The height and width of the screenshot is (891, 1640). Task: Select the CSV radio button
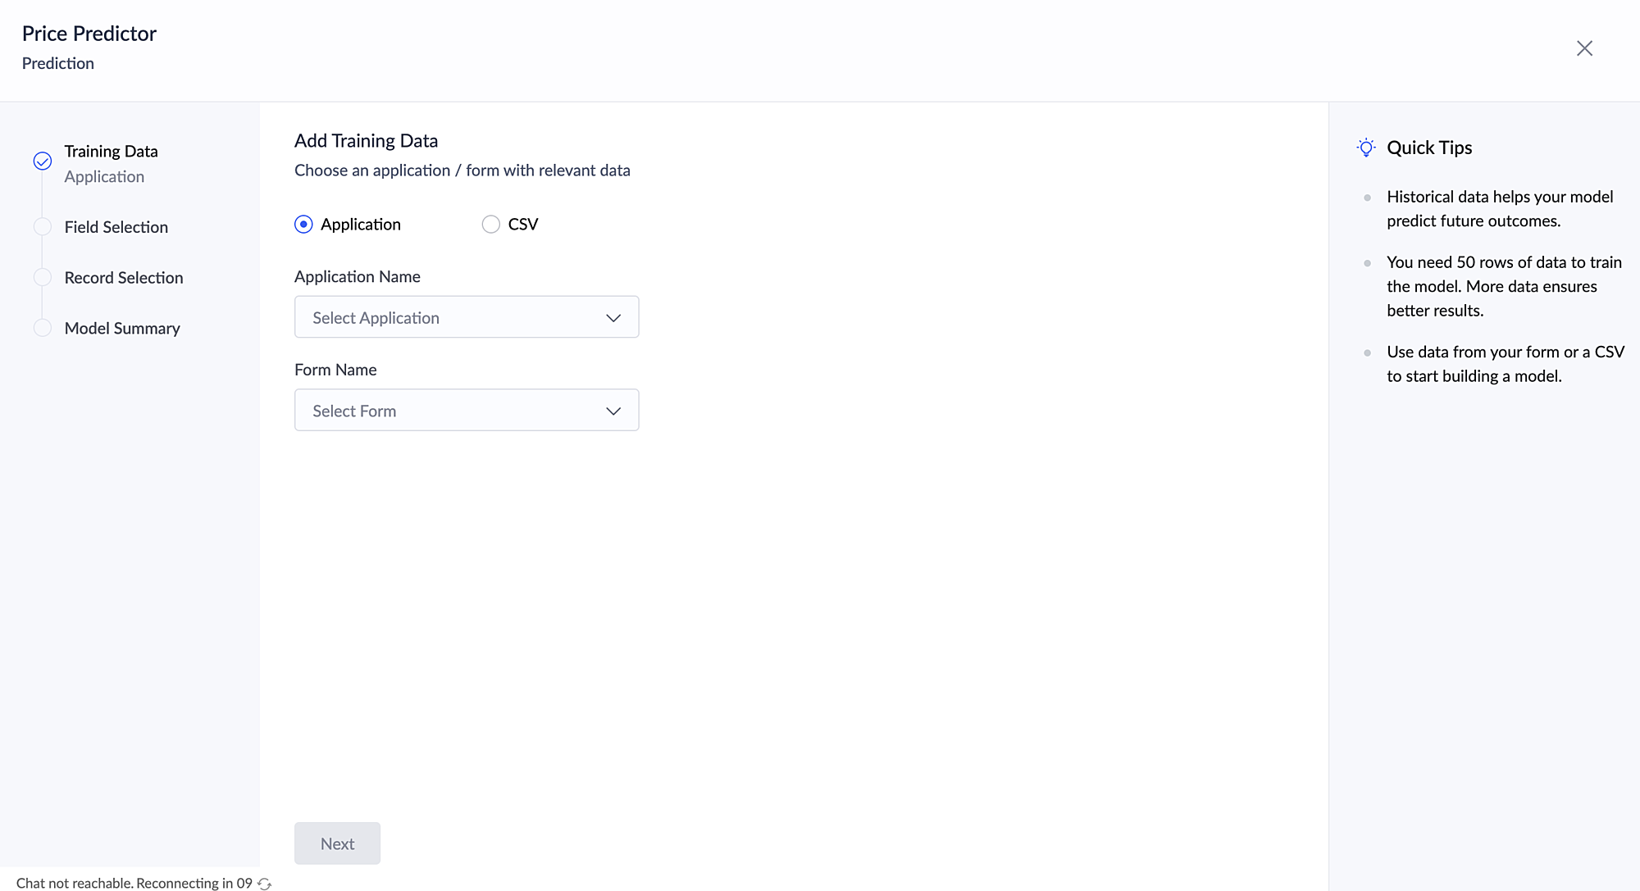pos(490,225)
